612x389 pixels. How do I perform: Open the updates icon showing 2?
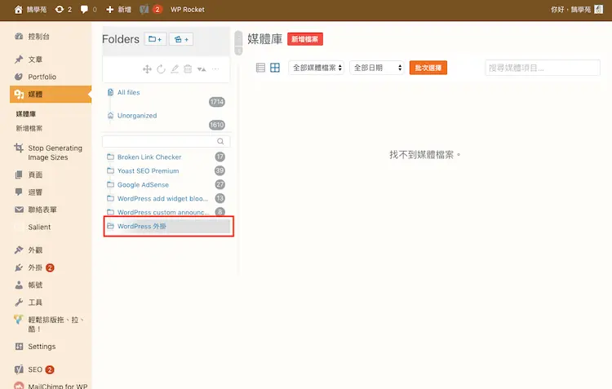tap(63, 9)
